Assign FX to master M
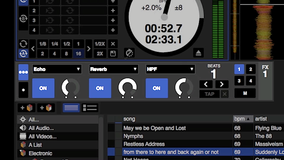The height and width of the screenshot is (160, 284). (245, 93)
